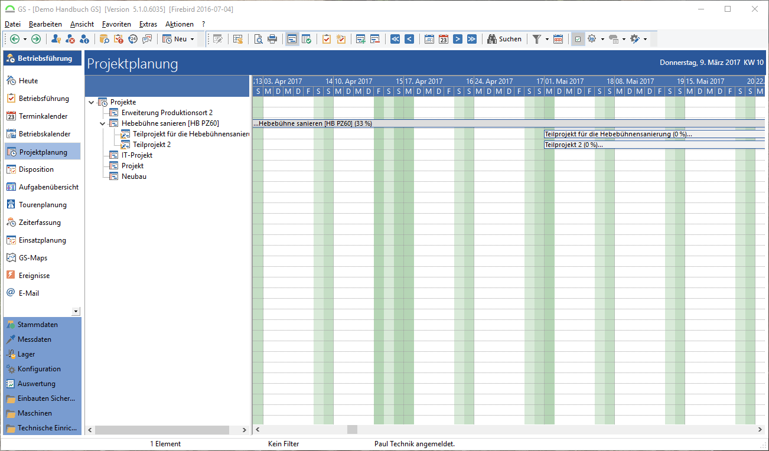Open the dropdown arrow beside back button
The image size is (769, 451).
(25, 39)
